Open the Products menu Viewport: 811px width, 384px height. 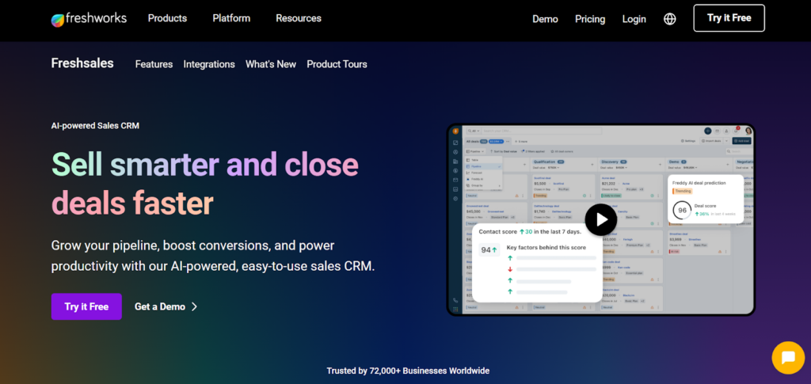pyautogui.click(x=168, y=18)
